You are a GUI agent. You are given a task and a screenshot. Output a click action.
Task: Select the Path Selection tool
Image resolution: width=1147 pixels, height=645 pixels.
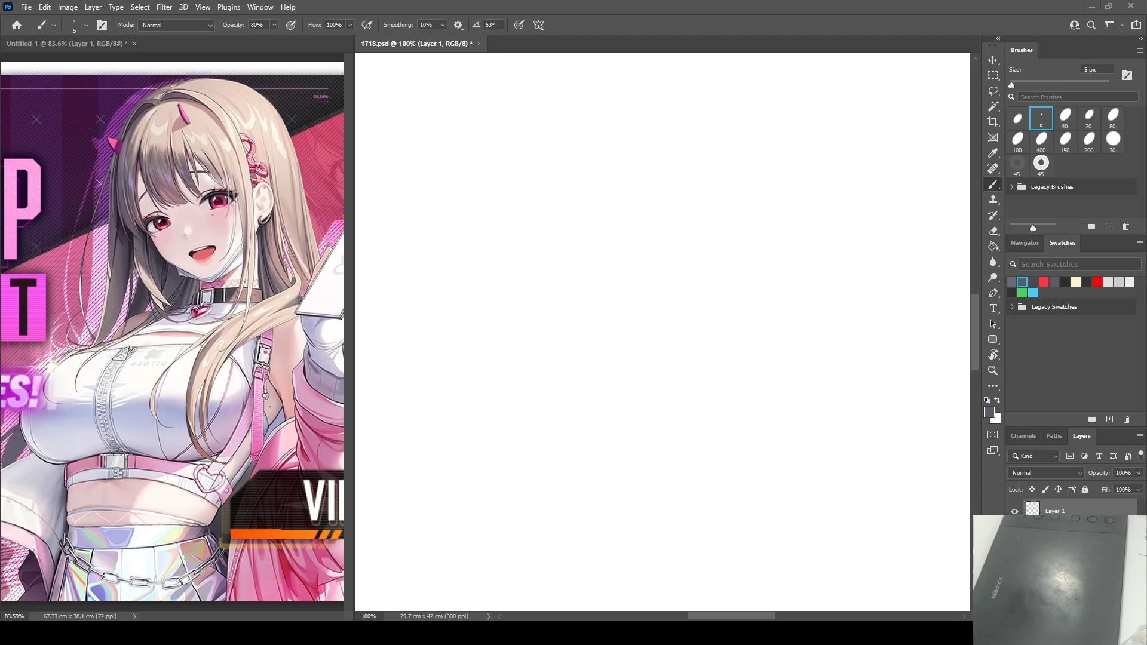(993, 324)
